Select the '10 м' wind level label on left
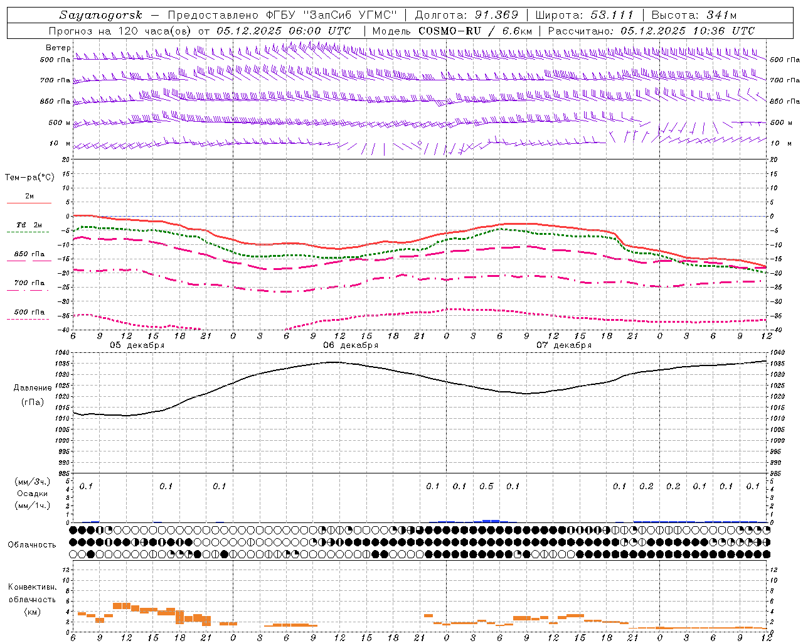 point(60,143)
